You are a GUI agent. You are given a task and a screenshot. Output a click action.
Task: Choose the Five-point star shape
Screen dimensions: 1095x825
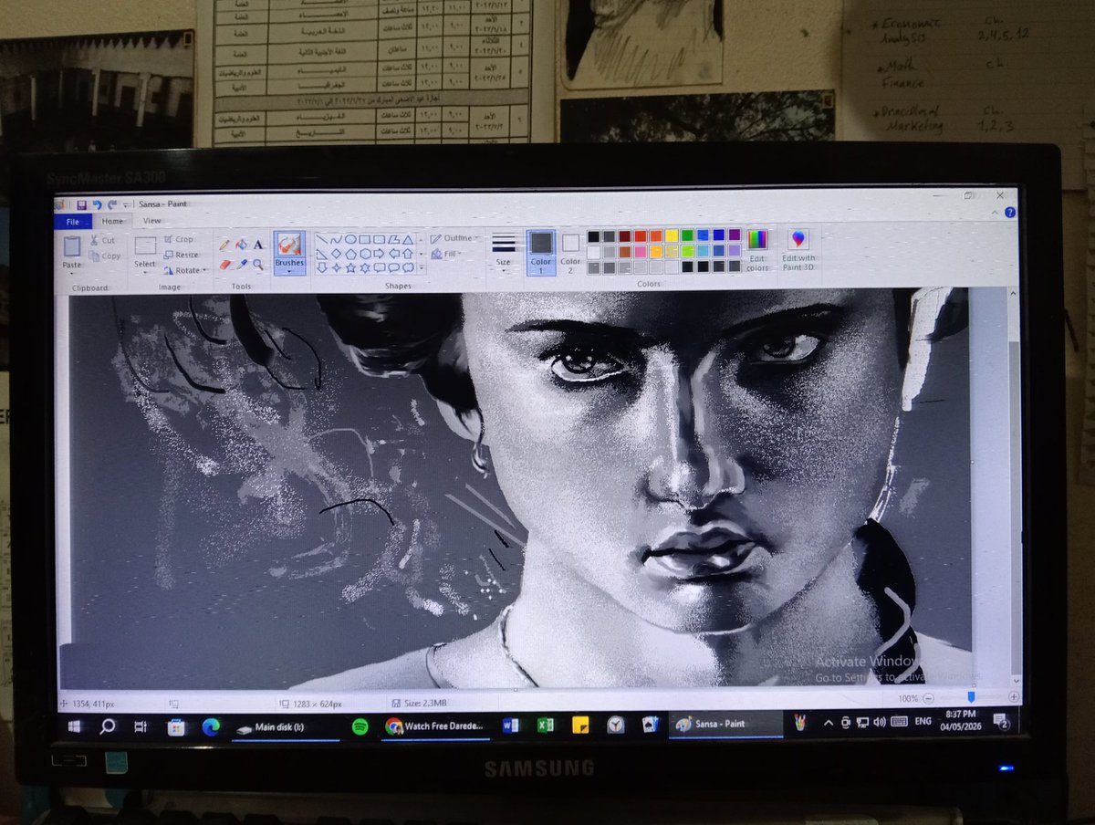click(350, 267)
